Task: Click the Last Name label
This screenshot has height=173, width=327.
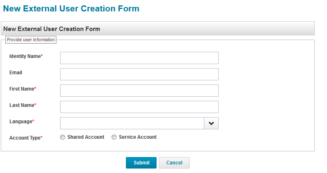Action: coord(22,105)
